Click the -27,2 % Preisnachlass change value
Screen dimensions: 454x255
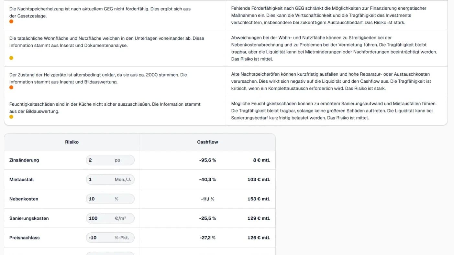click(x=207, y=238)
